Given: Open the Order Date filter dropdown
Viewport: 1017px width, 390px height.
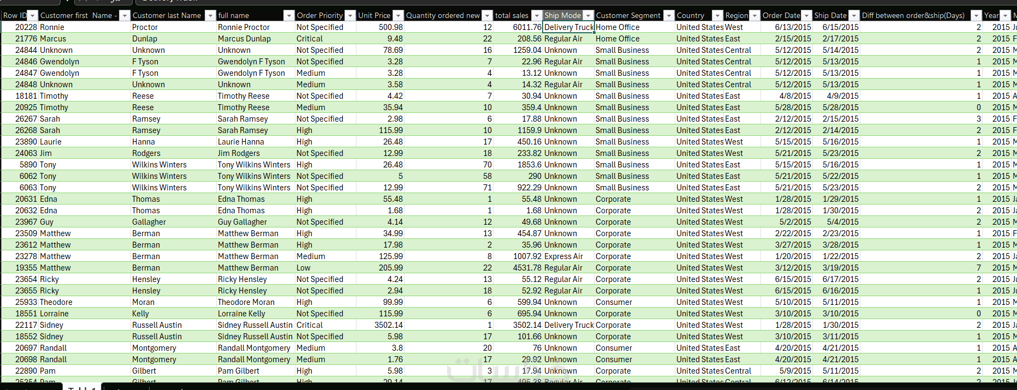Looking at the screenshot, I should (806, 16).
